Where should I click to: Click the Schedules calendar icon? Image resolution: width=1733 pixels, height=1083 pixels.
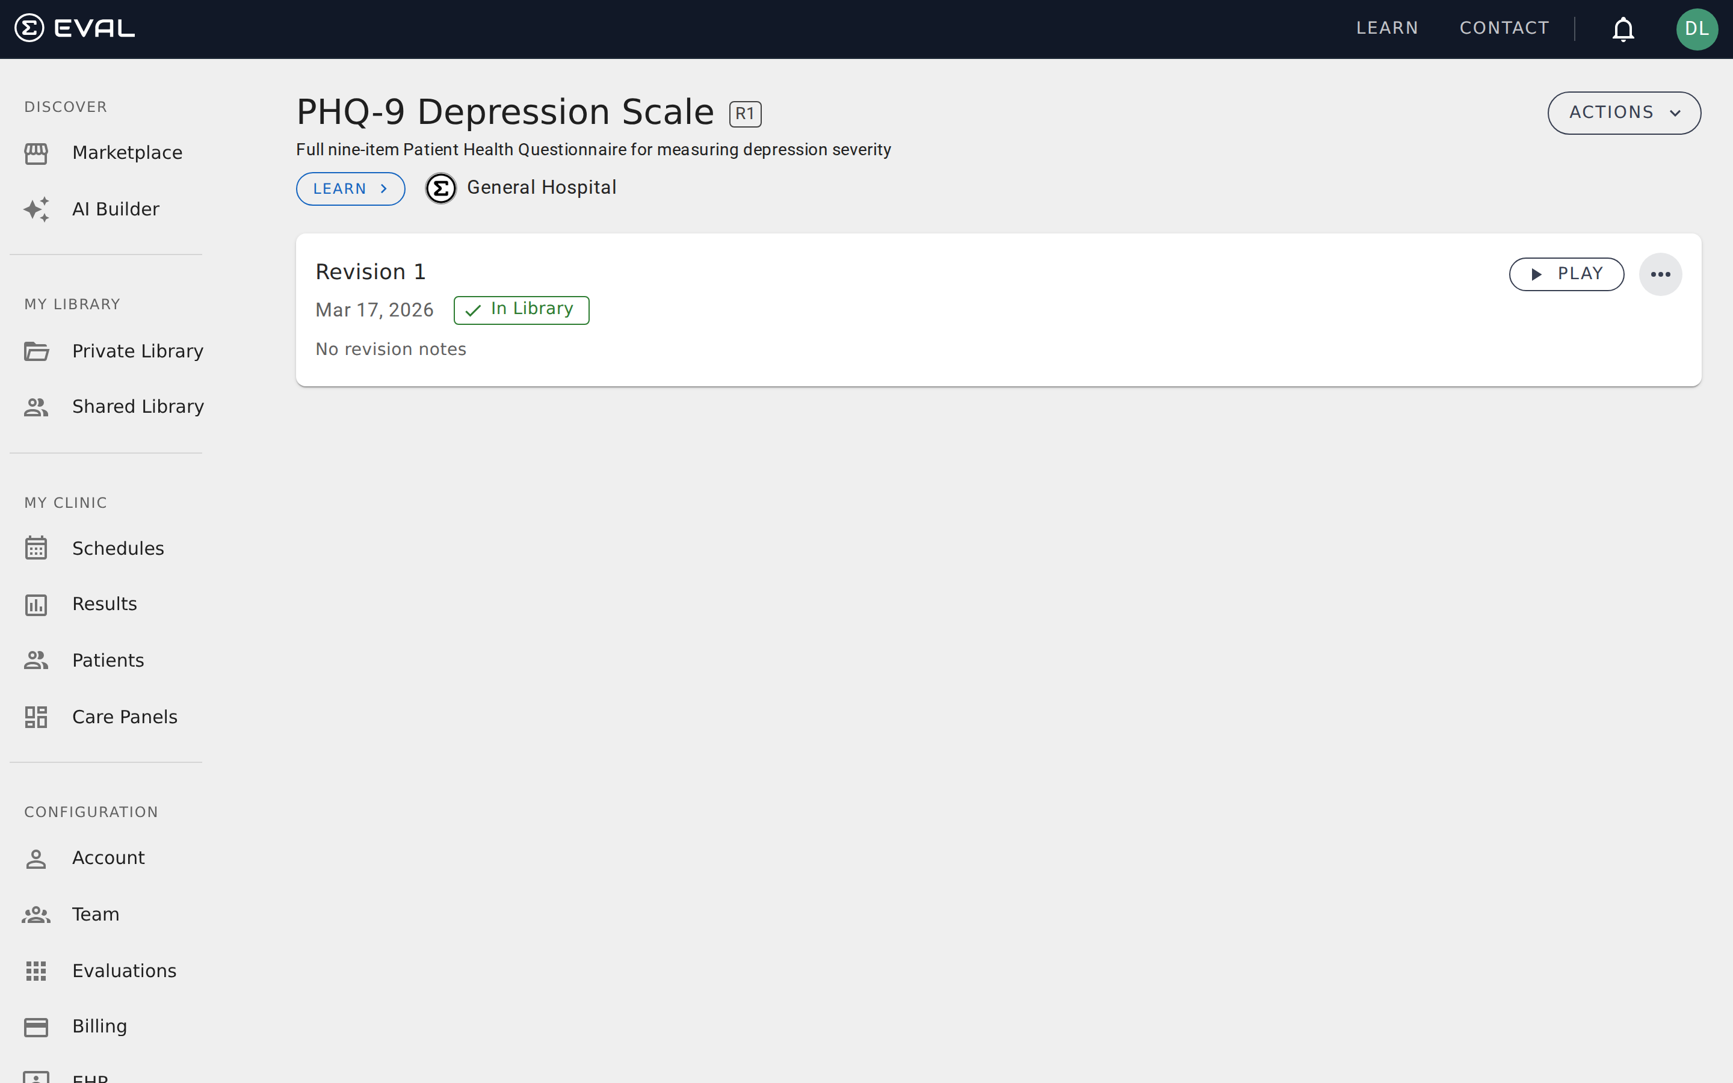[36, 549]
